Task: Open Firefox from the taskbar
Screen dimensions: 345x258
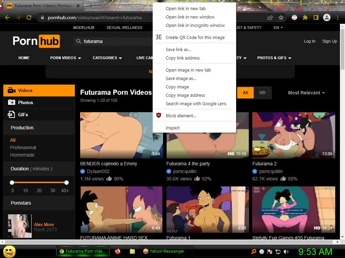Action: coord(118,251)
